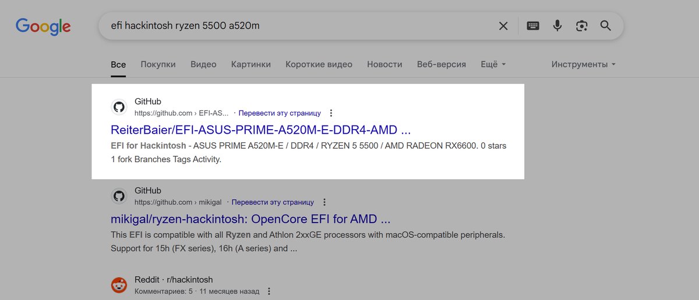Click the Google logo
This screenshot has width=699, height=300.
(x=43, y=26)
